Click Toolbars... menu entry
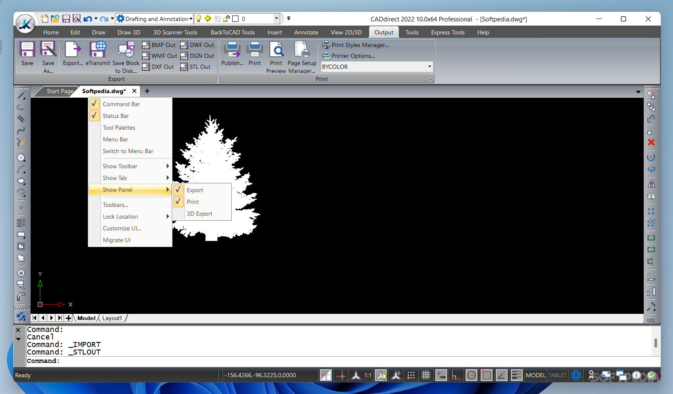The height and width of the screenshot is (394, 673). (130, 205)
